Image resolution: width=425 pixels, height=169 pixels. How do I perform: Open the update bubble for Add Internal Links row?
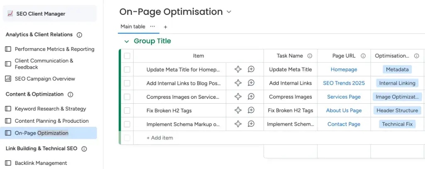251,83
